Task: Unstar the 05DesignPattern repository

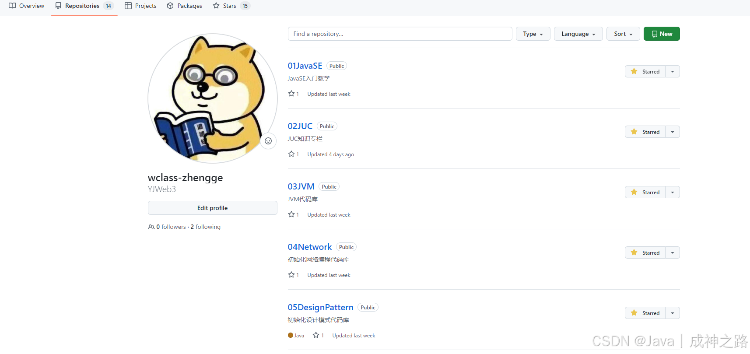Action: click(645, 313)
